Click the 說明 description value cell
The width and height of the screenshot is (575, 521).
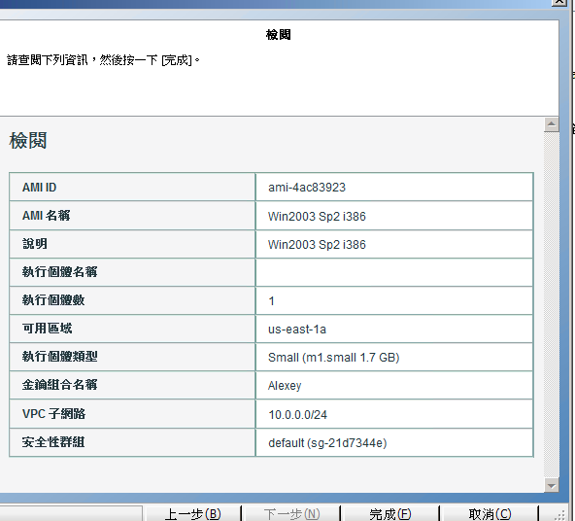(394, 244)
